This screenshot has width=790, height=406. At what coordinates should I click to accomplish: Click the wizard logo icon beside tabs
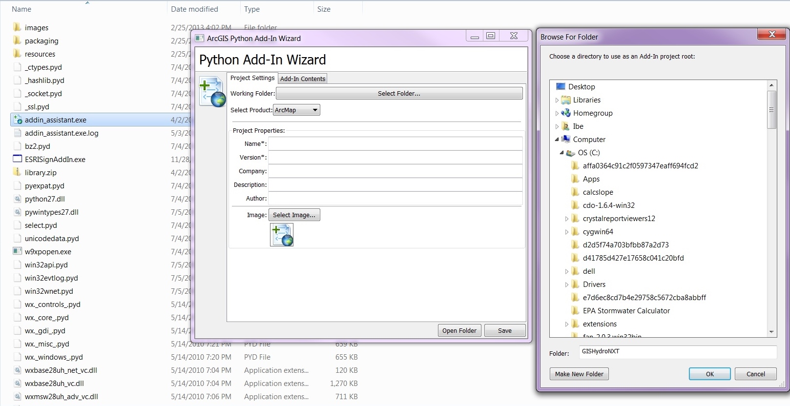[x=212, y=92]
